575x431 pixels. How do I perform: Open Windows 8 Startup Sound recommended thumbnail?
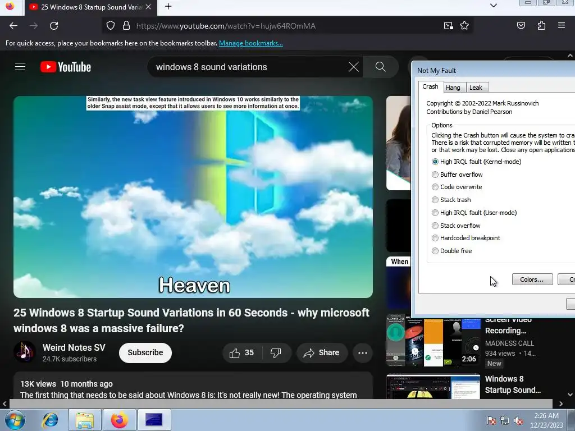tap(433, 386)
